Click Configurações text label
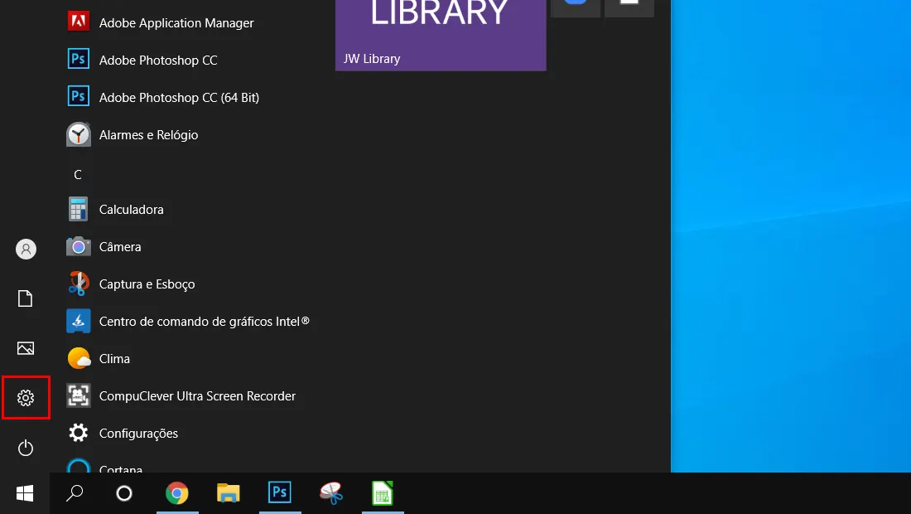911x514 pixels. tap(139, 434)
